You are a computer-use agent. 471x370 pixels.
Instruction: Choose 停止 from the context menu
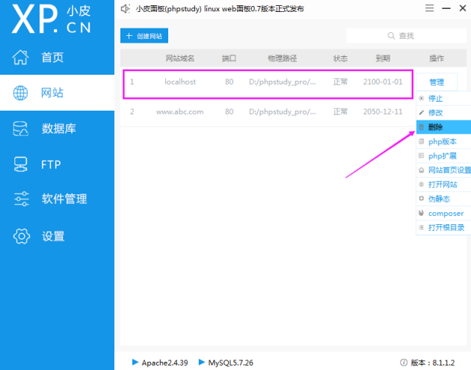point(435,99)
